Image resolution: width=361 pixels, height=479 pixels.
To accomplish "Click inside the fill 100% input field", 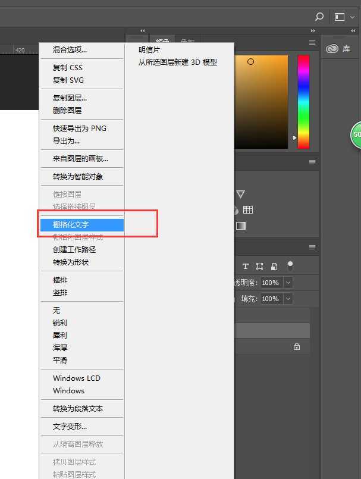I will pyautogui.click(x=270, y=299).
